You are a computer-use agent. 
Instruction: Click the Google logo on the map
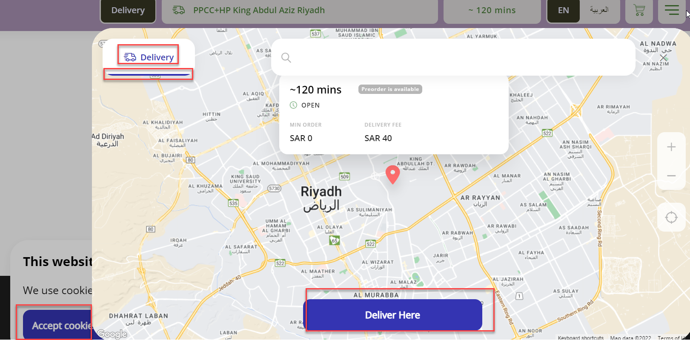pos(112,334)
